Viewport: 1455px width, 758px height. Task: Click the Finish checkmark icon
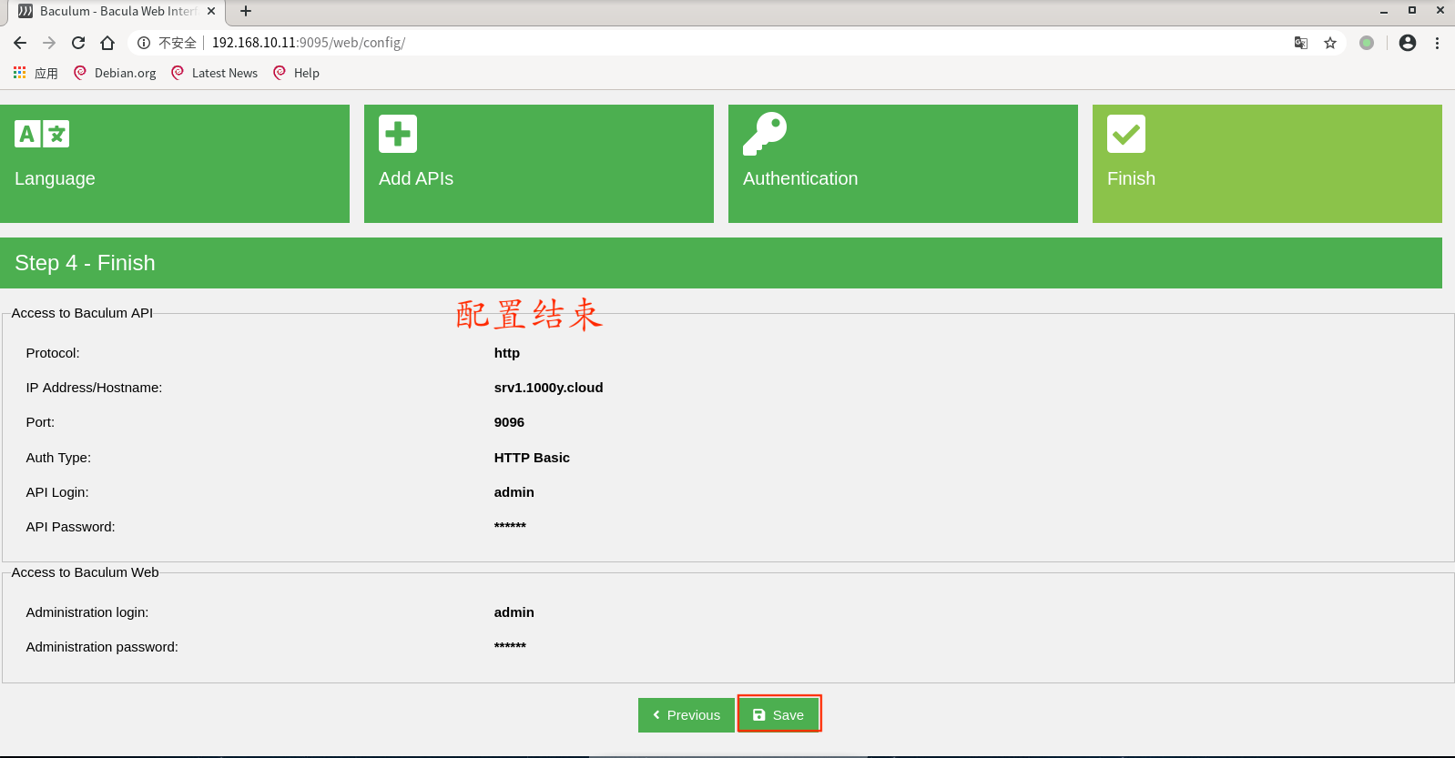click(x=1126, y=134)
